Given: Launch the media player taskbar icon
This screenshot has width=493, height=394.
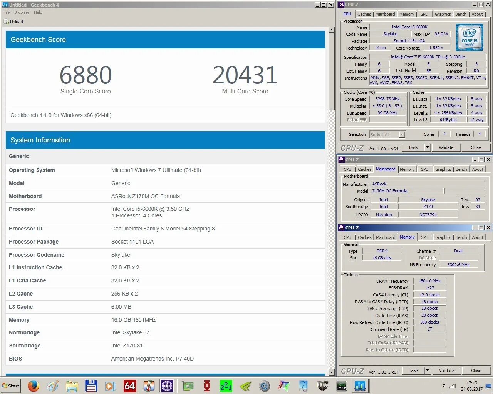Looking at the screenshot, I should point(111,386).
